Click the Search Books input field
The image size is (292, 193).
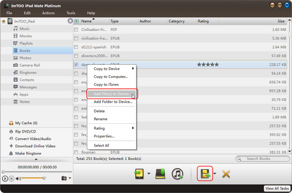(263, 159)
